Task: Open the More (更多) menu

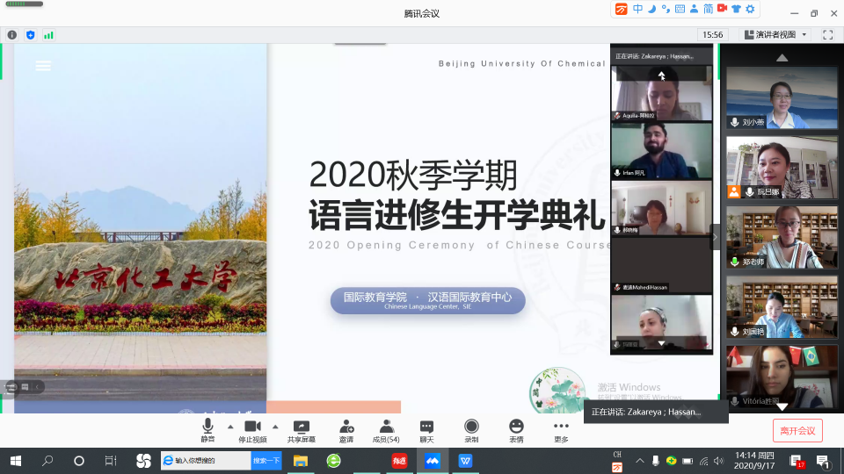Action: 561,430
